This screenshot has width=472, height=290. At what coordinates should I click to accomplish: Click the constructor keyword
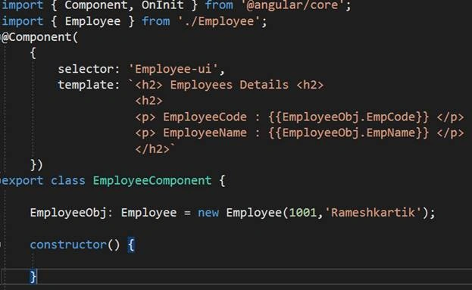(x=68, y=245)
